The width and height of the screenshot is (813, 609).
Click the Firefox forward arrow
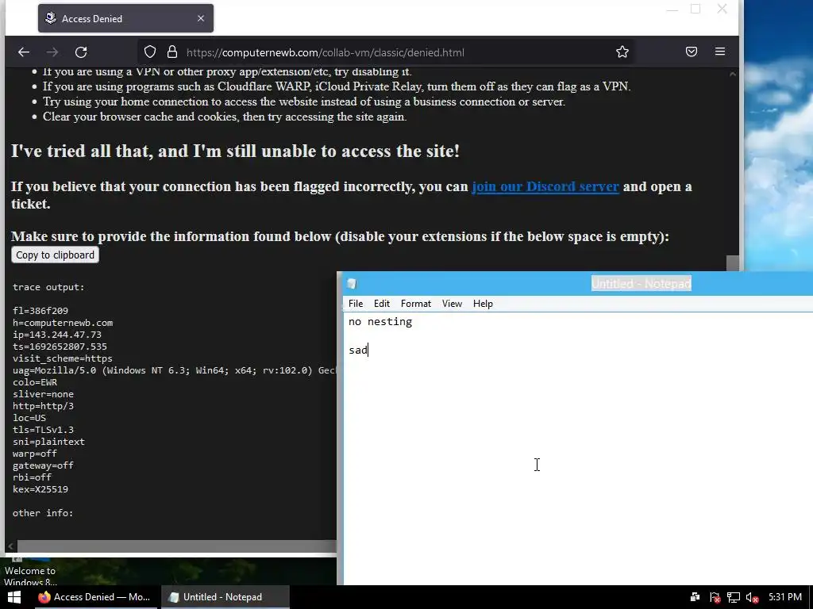(x=52, y=52)
